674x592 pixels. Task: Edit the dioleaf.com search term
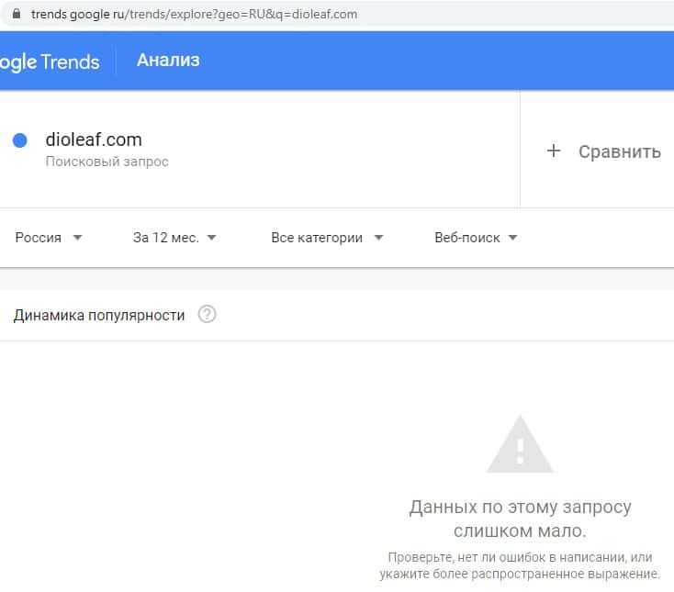94,140
